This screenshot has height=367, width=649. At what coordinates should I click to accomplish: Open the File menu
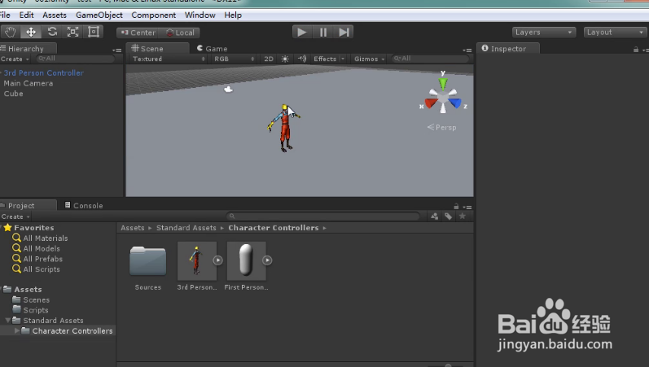[5, 15]
